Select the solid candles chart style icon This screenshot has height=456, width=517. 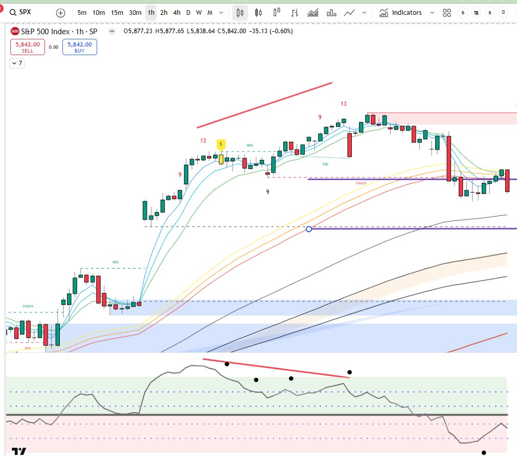259,13
